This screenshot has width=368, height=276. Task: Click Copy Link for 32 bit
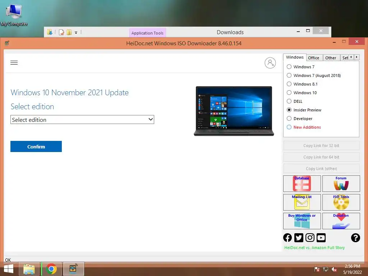(x=321, y=146)
